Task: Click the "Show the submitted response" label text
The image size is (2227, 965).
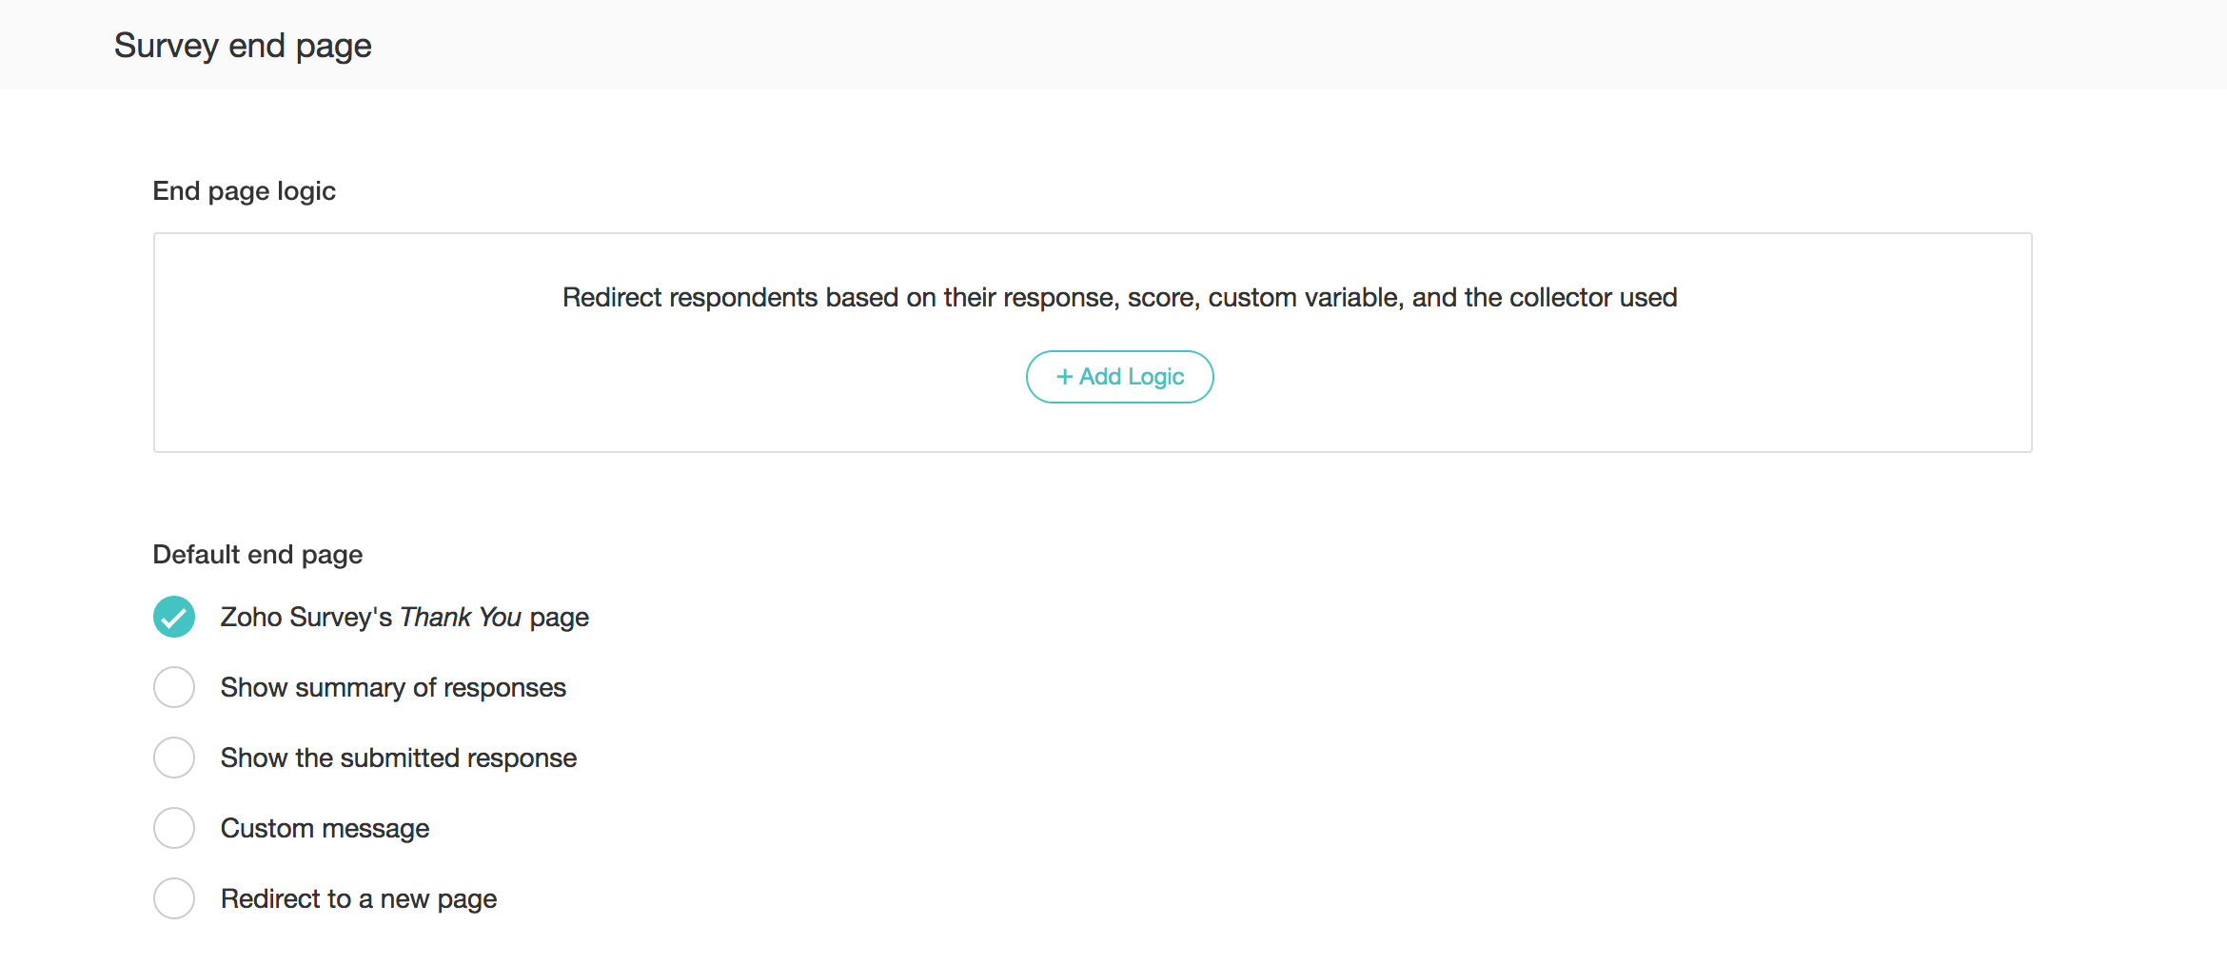Action: point(399,758)
